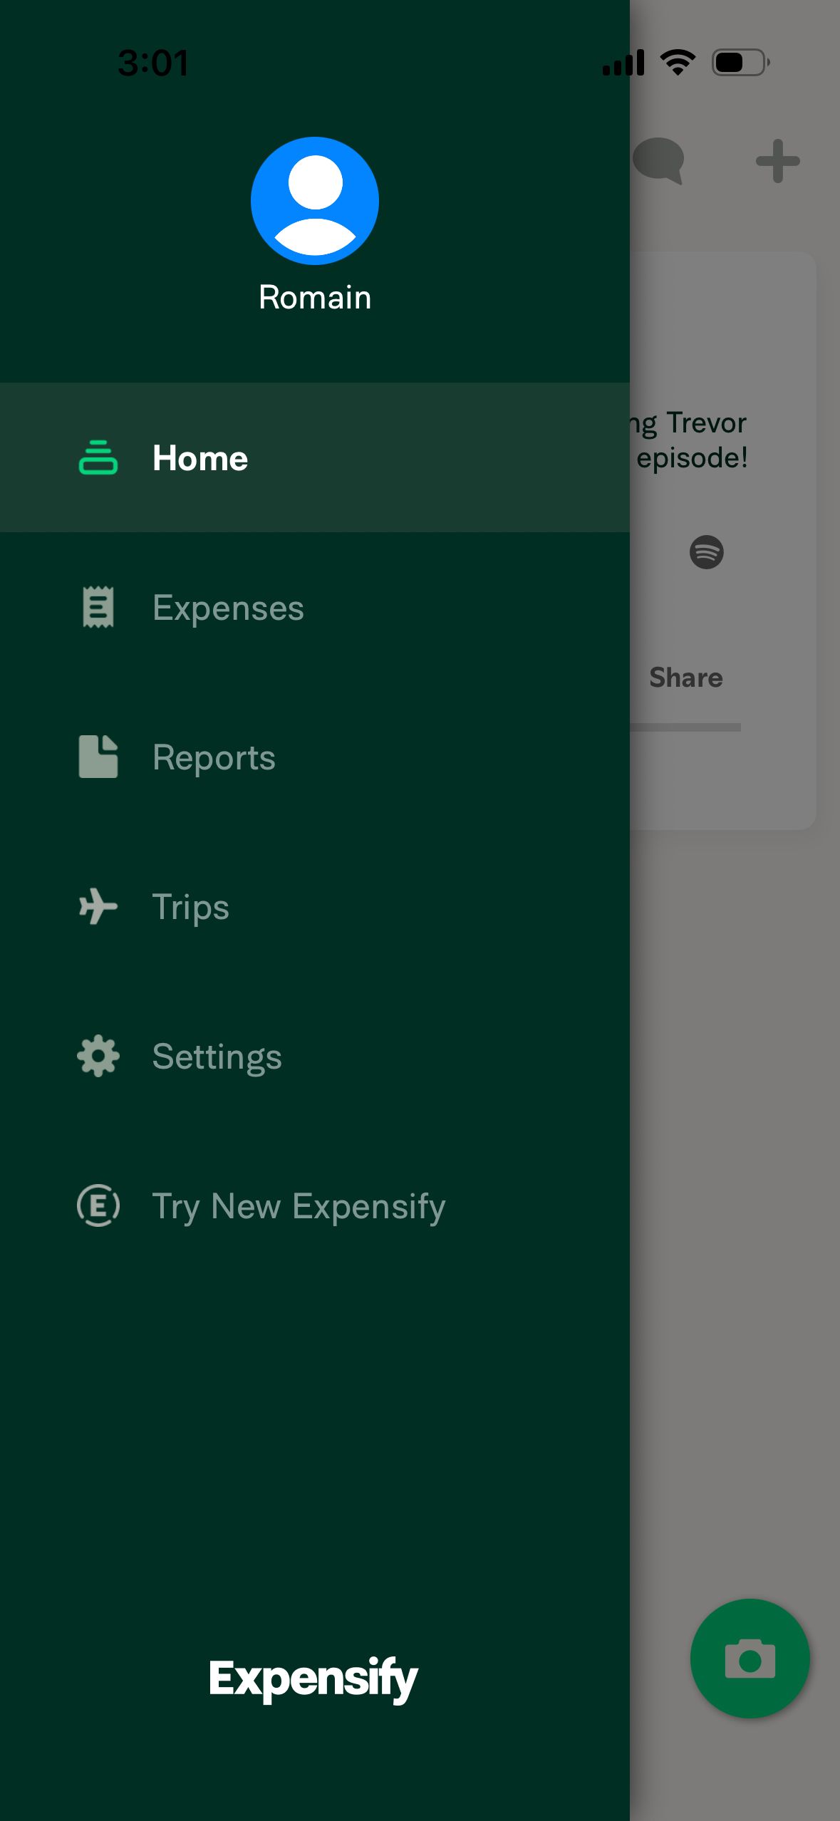Open the Settings menu item

coord(315,1057)
